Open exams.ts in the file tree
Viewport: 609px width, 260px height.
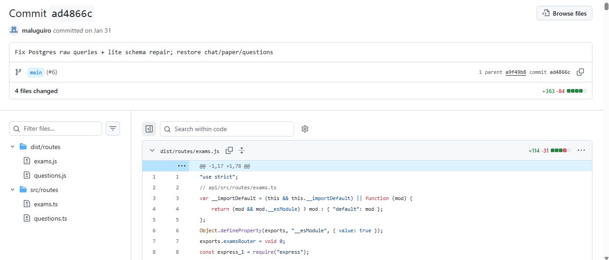pos(46,204)
